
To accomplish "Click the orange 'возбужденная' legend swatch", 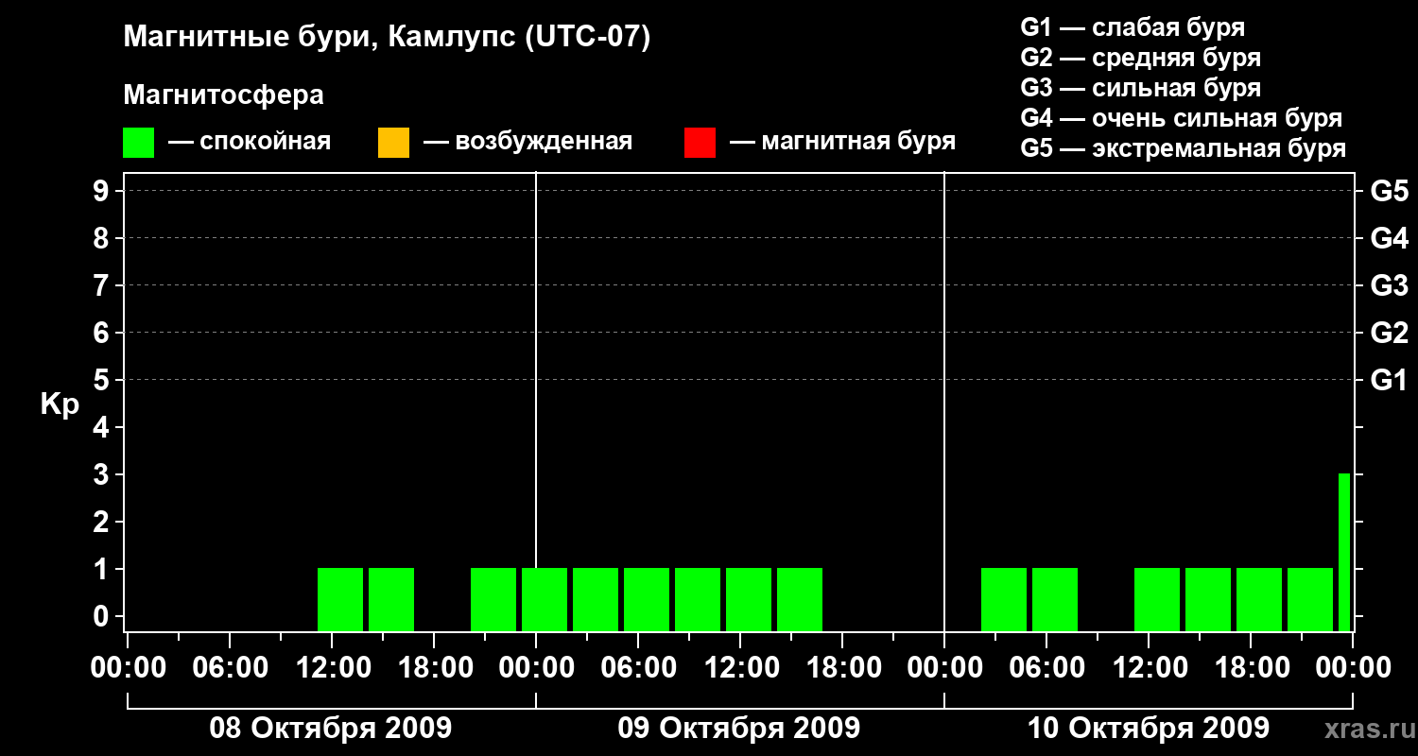I will click(393, 143).
